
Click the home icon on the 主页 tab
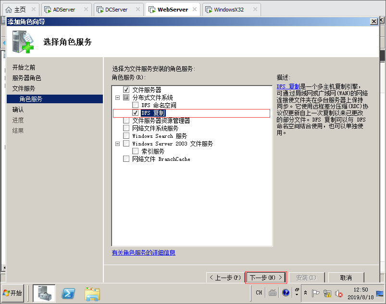(9, 10)
